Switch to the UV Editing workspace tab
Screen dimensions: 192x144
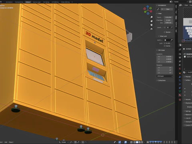[55, 2]
